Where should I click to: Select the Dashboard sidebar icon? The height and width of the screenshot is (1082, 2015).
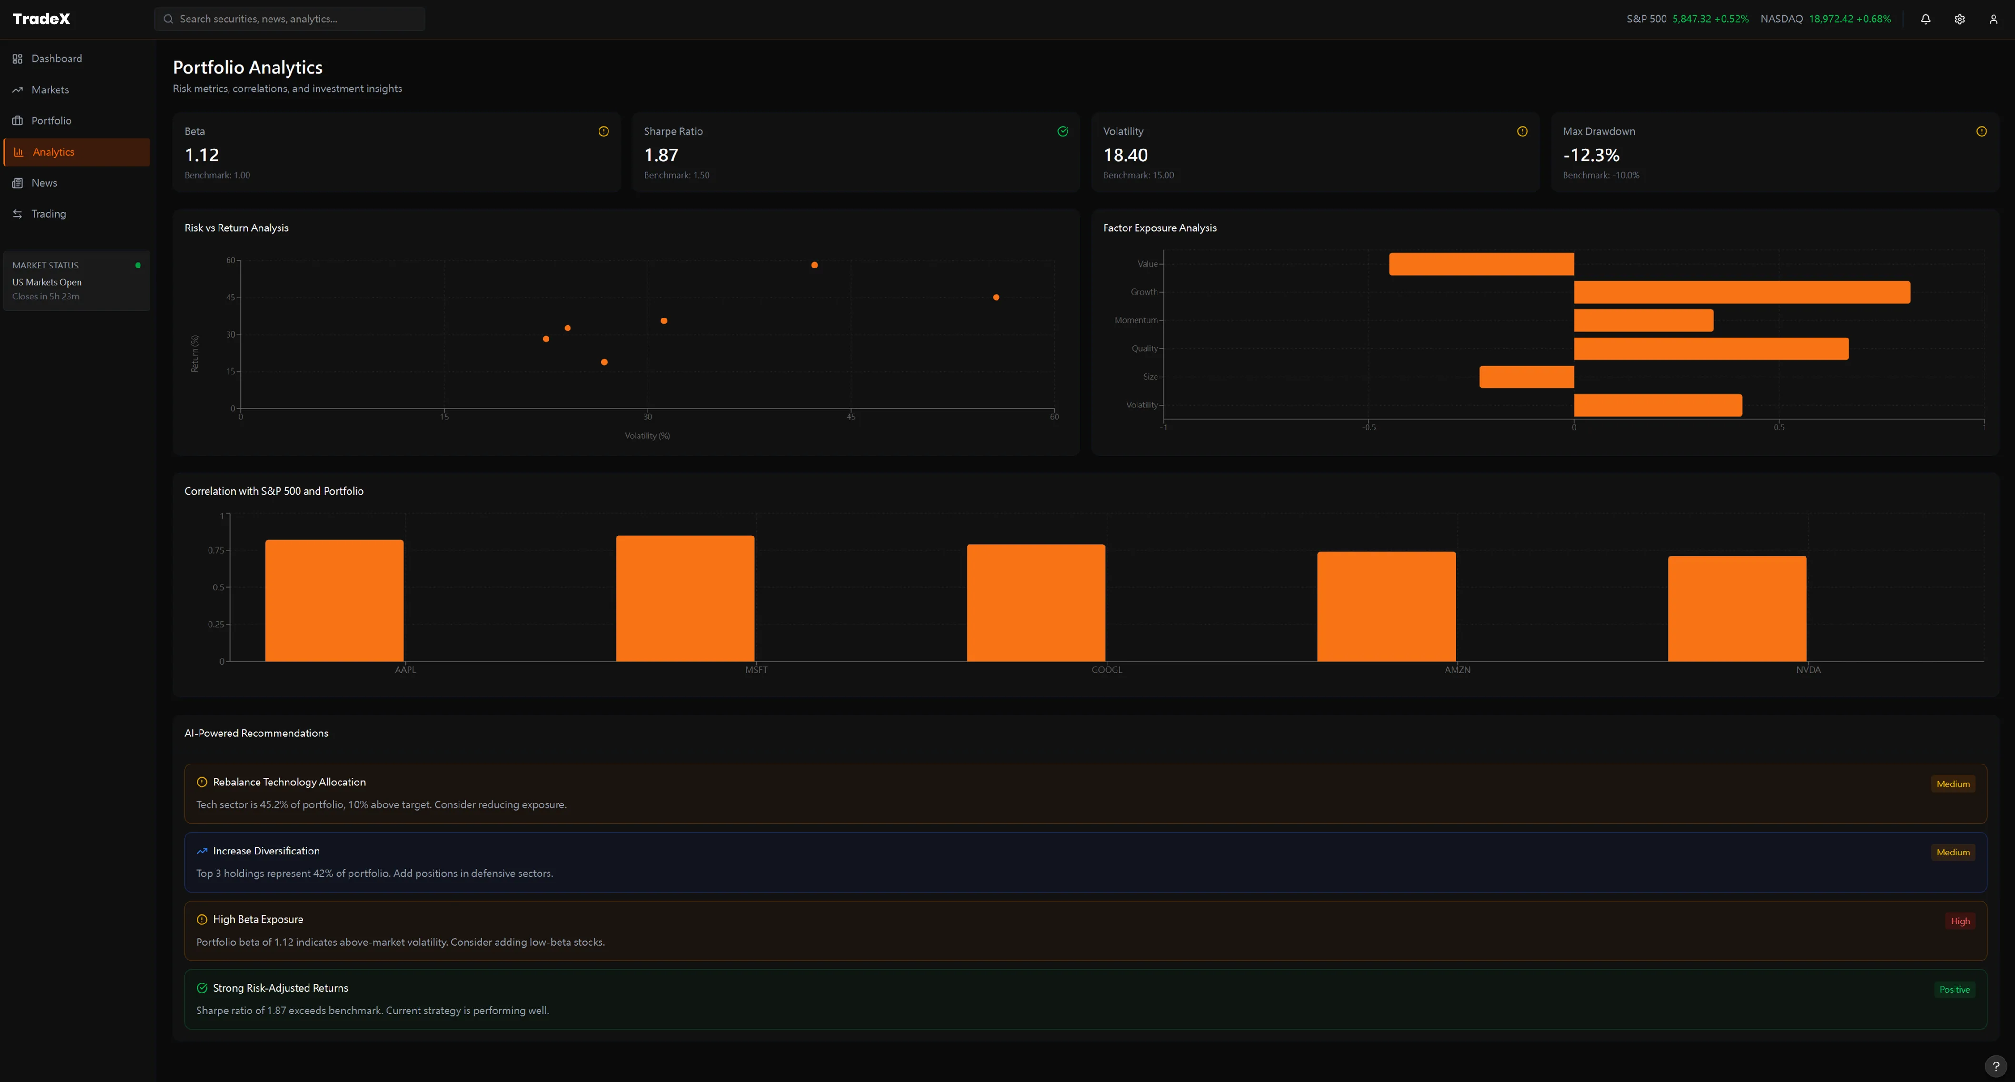click(18, 58)
